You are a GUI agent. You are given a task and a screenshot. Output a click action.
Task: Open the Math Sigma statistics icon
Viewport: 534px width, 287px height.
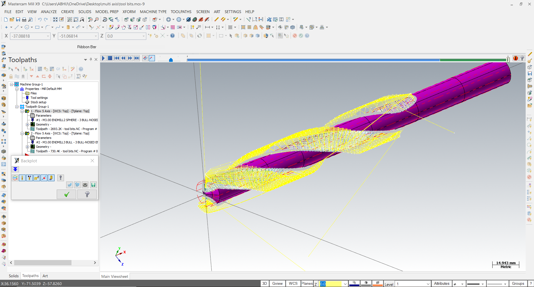coord(281,19)
